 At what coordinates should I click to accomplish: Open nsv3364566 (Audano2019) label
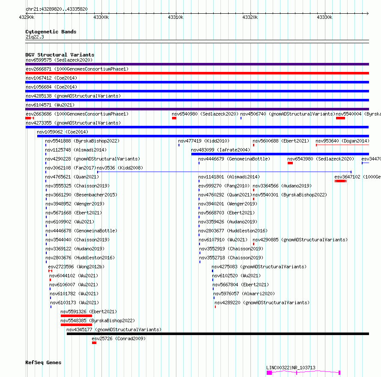[282, 186]
